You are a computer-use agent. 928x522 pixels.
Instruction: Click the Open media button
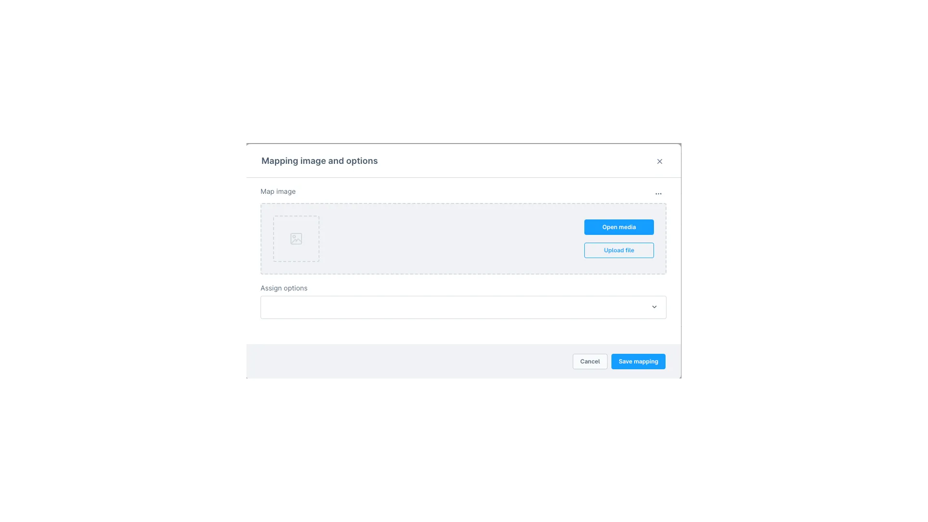[x=619, y=227]
